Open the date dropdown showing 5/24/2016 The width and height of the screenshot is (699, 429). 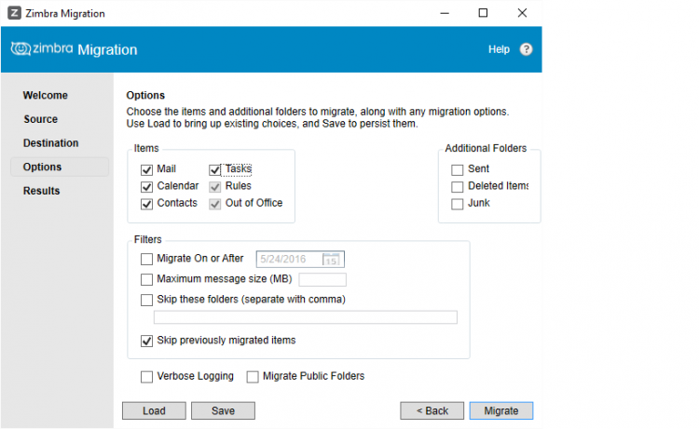pyautogui.click(x=300, y=259)
